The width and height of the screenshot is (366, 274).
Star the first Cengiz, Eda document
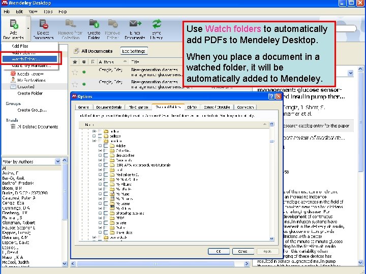click(x=75, y=72)
